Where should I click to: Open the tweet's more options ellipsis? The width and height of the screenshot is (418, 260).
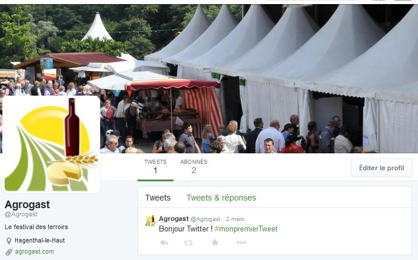[241, 243]
